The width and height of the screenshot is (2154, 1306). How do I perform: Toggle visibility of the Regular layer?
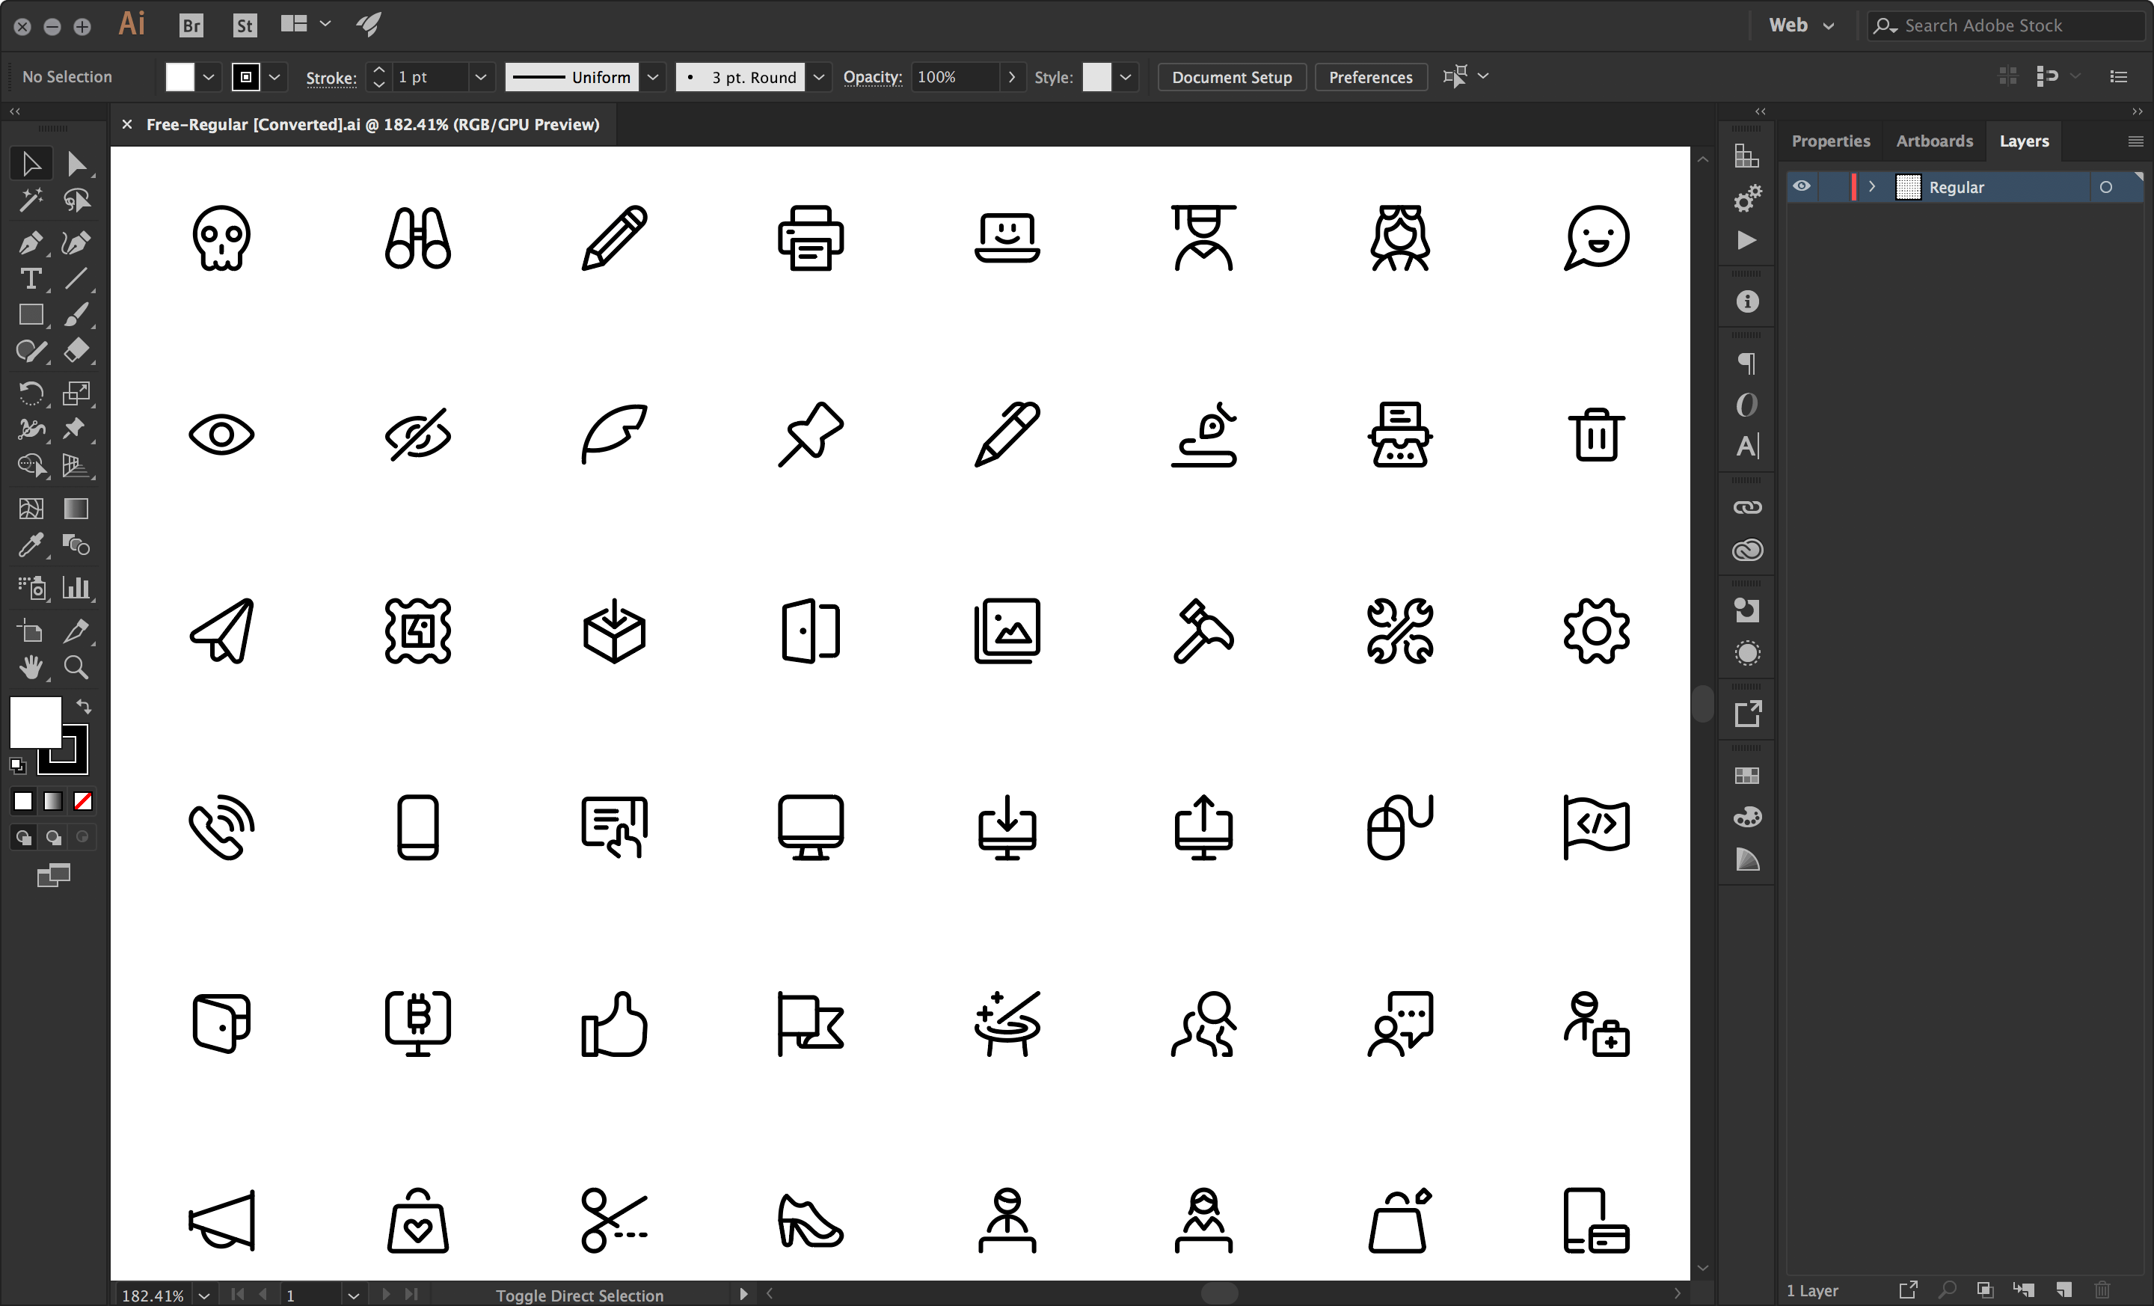click(1802, 186)
